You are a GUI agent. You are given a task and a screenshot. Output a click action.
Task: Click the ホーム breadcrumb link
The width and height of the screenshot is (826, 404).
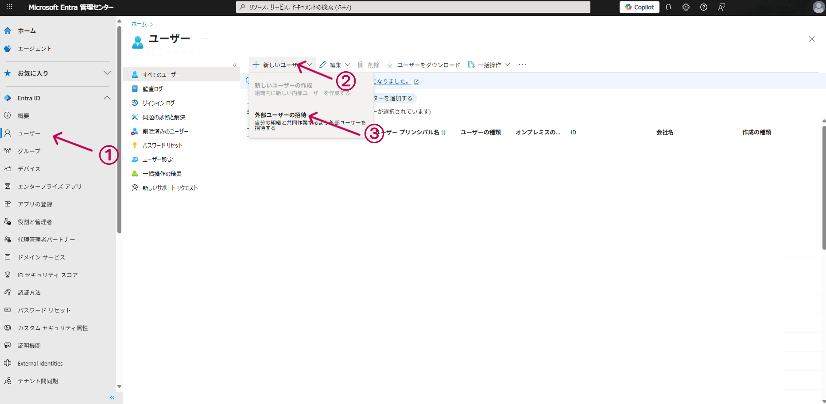coord(139,24)
